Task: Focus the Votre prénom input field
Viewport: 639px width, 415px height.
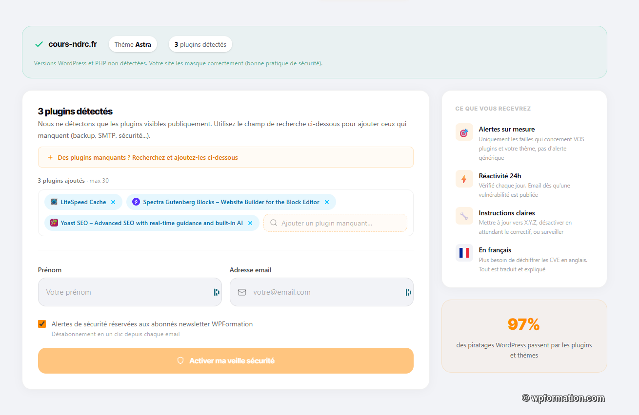Action: pyautogui.click(x=130, y=292)
